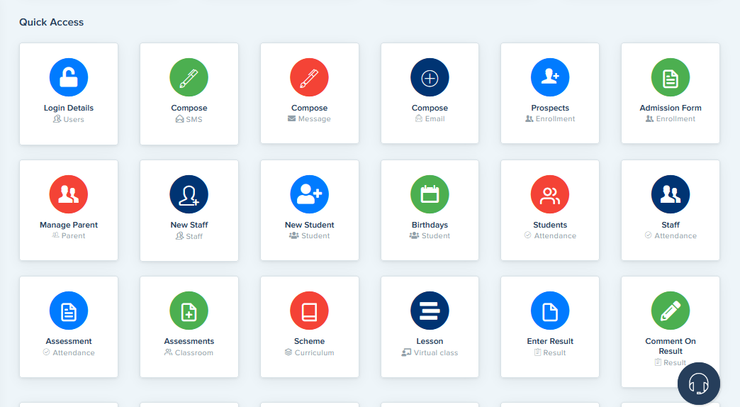Click the Comment On Result label
This screenshot has width=740, height=407.
[670, 346]
